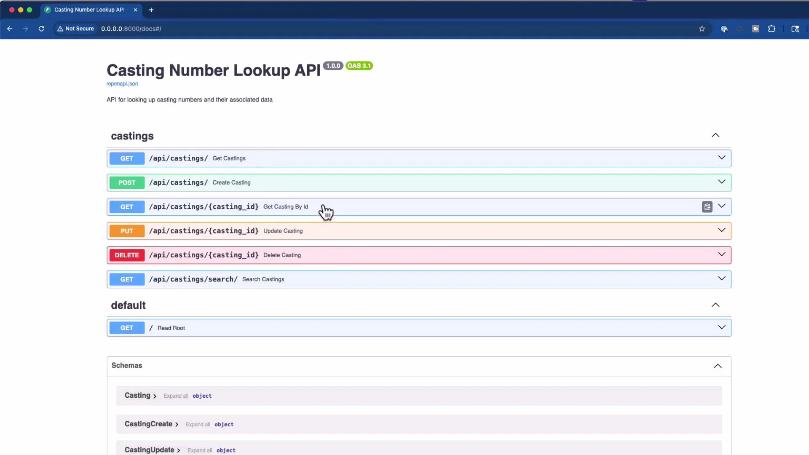
Task: Collapse the castings section
Action: tap(715, 135)
